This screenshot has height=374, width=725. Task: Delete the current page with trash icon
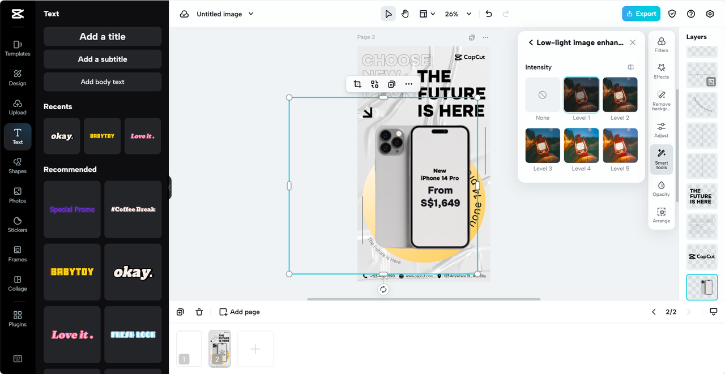[x=199, y=312]
